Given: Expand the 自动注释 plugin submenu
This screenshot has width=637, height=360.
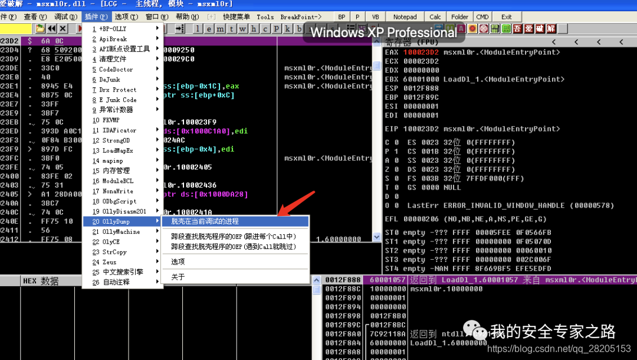Looking at the screenshot, I should [x=123, y=282].
